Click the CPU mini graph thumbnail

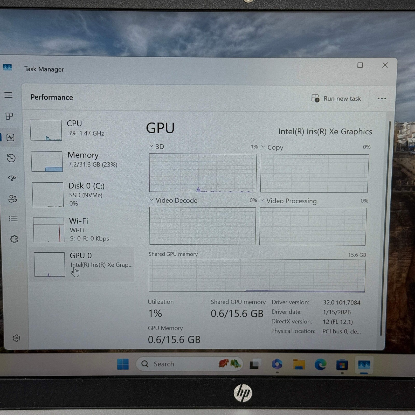click(46, 130)
